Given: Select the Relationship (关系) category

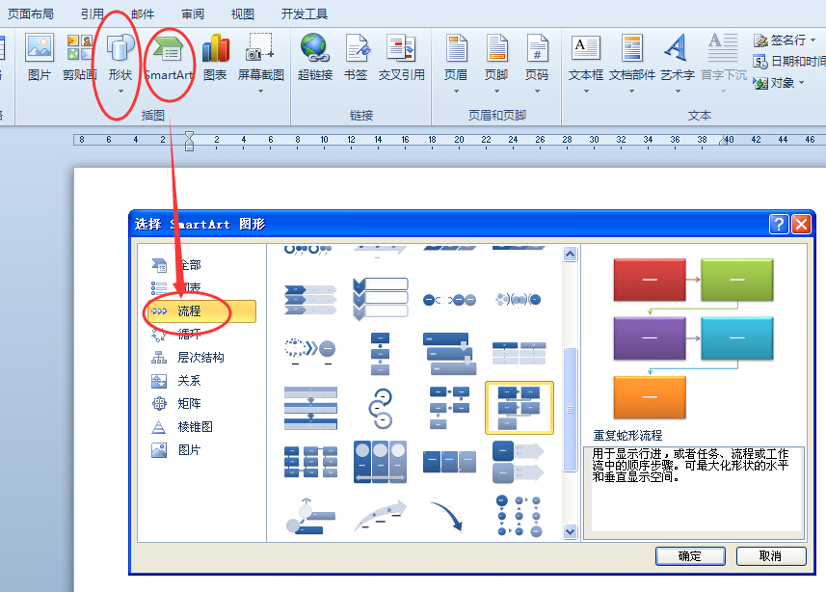Looking at the screenshot, I should [x=201, y=381].
